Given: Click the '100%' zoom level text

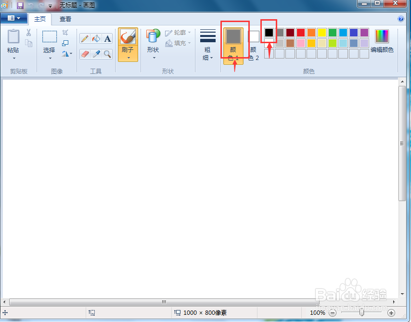Looking at the screenshot, I should point(318,312).
